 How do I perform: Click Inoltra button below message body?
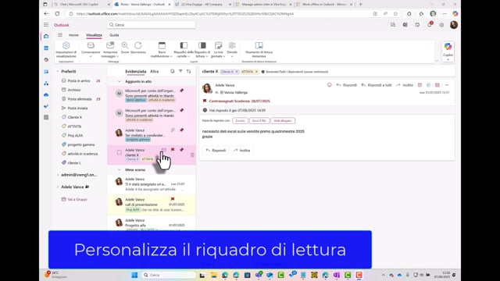[x=241, y=151]
